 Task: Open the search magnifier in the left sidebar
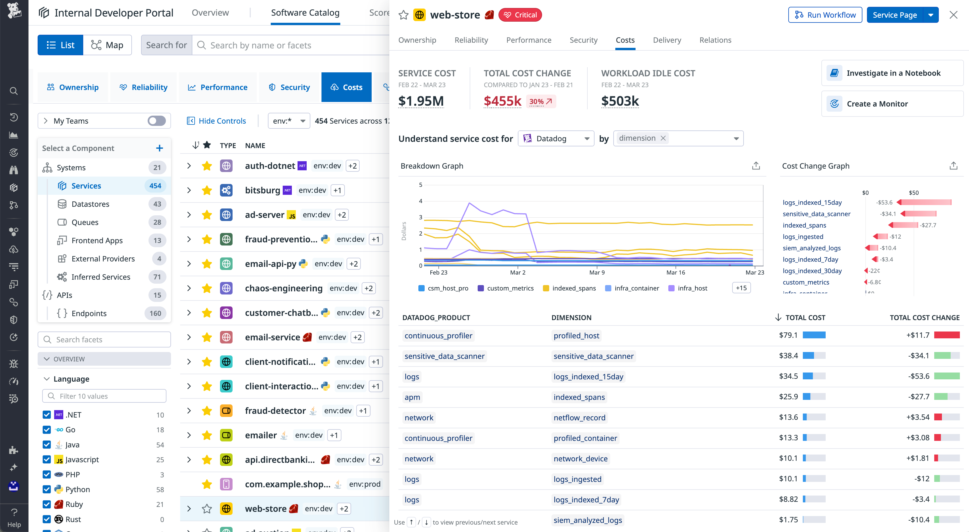(14, 91)
